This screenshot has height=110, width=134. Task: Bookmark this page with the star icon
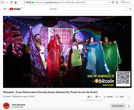click(x=117, y=2)
